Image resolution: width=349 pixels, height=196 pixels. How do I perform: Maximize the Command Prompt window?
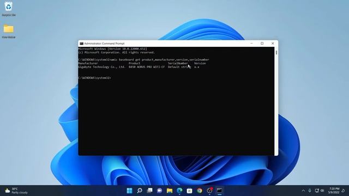coord(262,44)
